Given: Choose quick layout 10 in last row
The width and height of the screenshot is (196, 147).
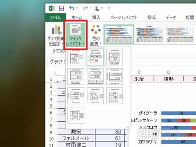Looking at the screenshot, I should pos(76,115).
